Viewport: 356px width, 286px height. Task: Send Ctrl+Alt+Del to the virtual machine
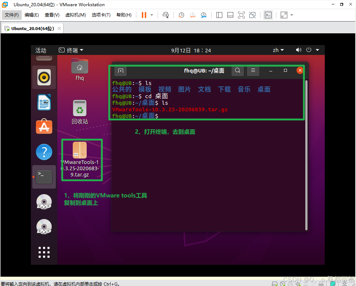[166, 15]
